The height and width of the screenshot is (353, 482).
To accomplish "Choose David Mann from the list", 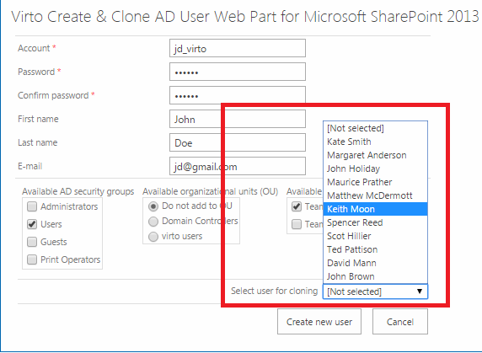I will (375, 263).
